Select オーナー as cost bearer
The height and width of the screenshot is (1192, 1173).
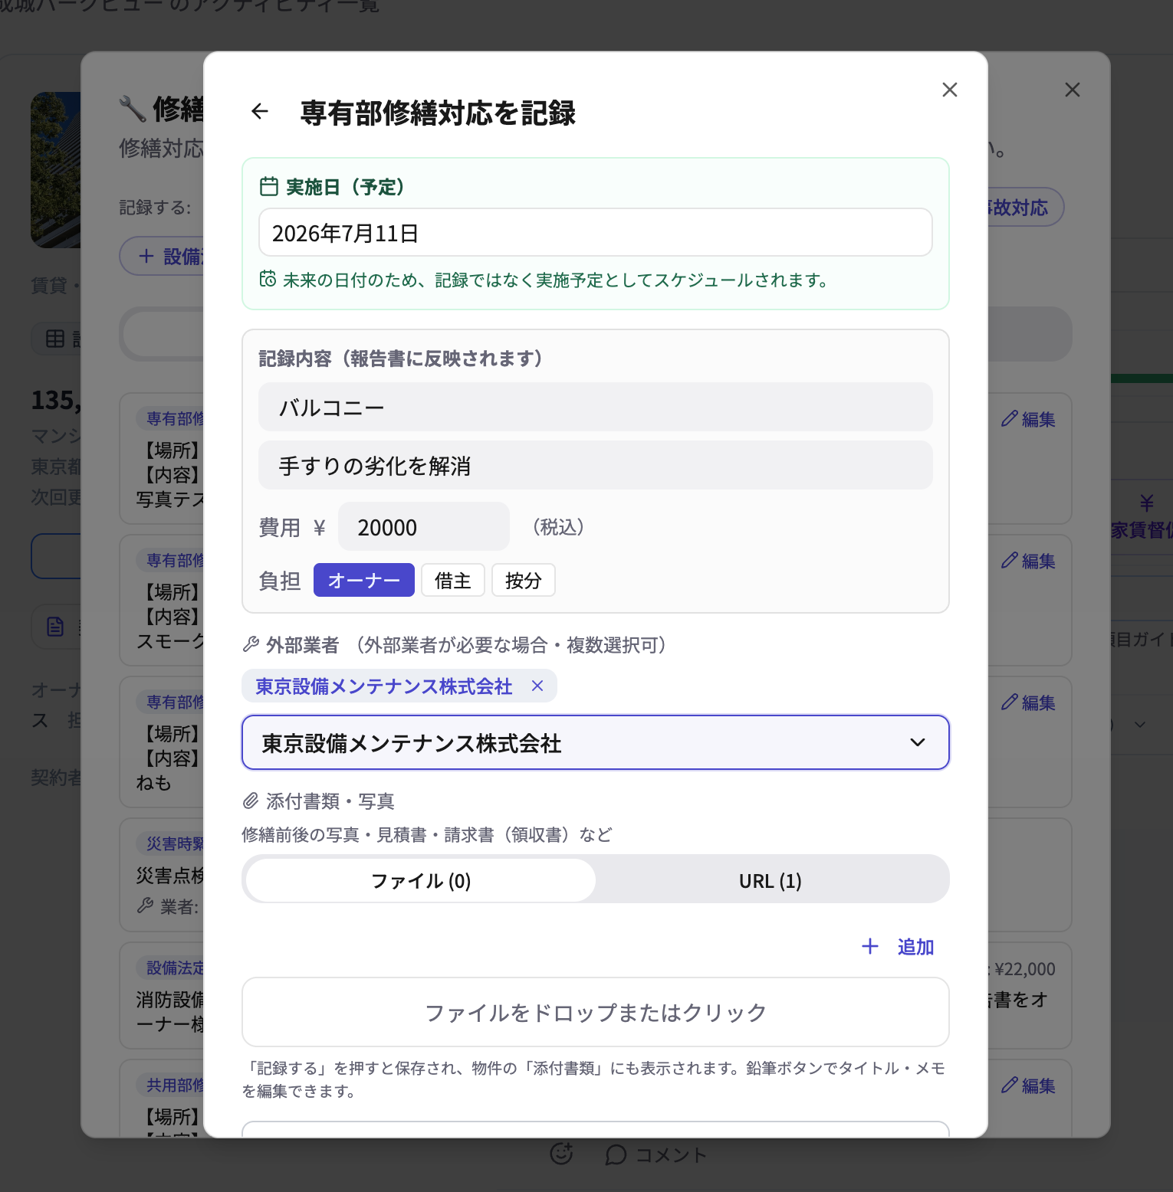pyautogui.click(x=363, y=580)
